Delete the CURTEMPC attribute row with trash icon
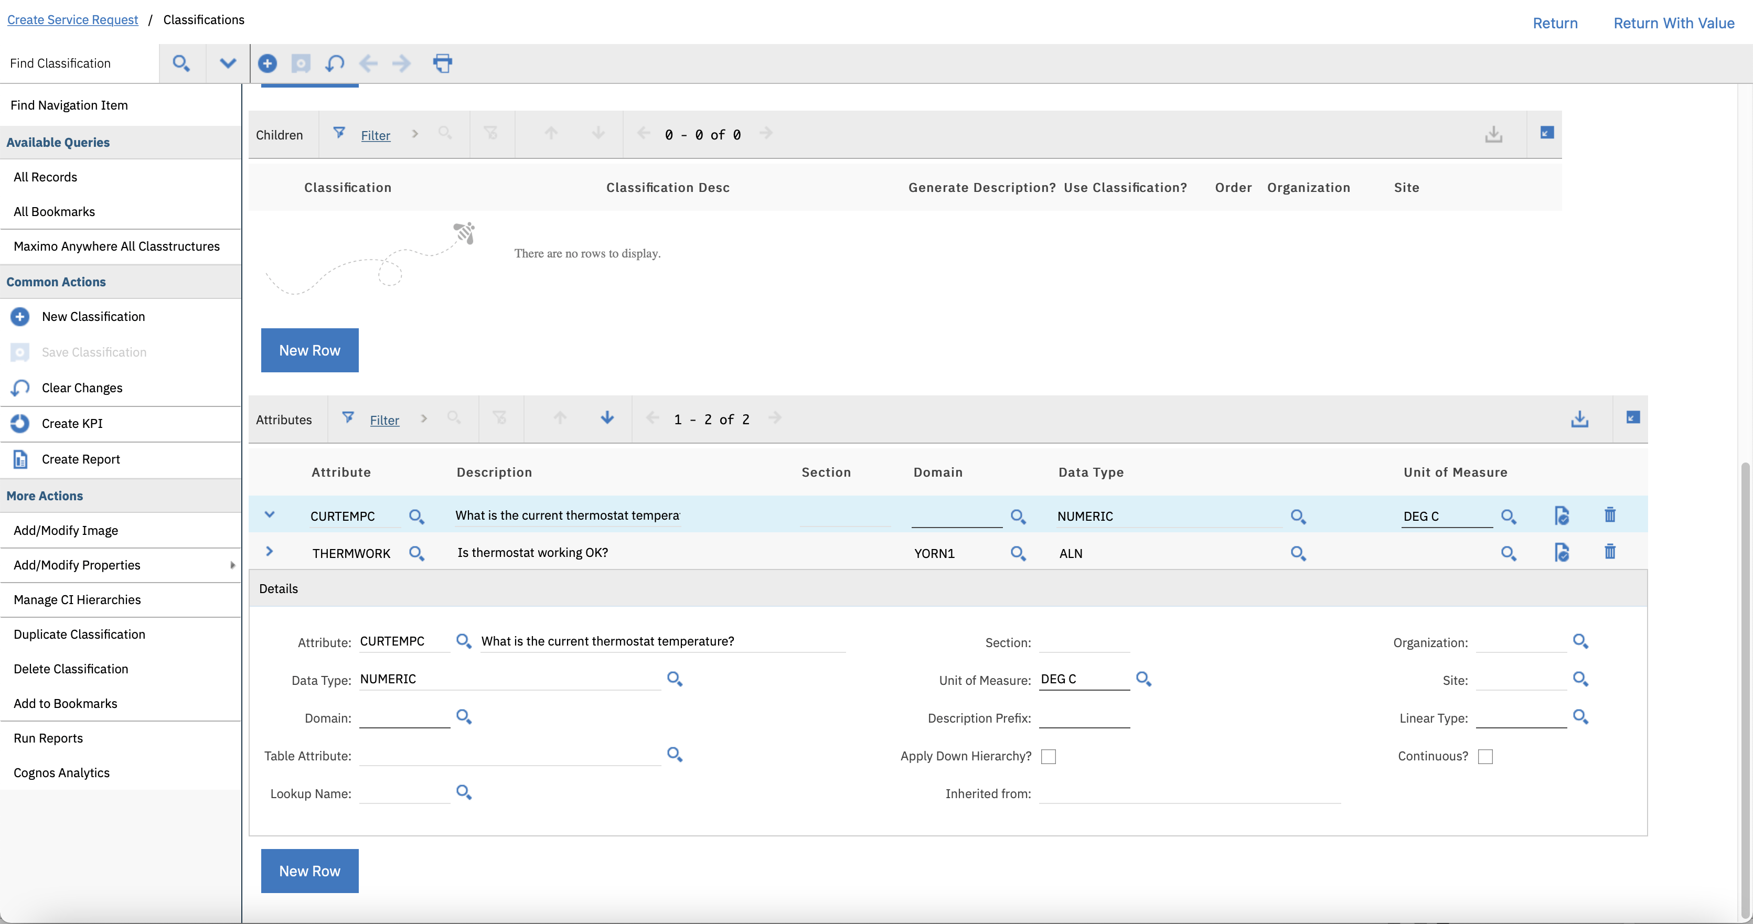The width and height of the screenshot is (1753, 924). pos(1609,515)
